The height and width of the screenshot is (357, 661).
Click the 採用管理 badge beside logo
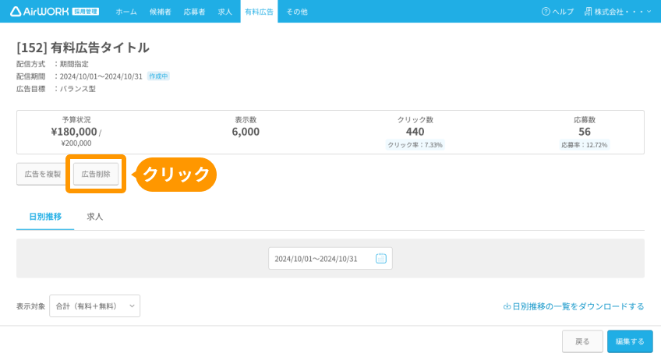tap(86, 12)
